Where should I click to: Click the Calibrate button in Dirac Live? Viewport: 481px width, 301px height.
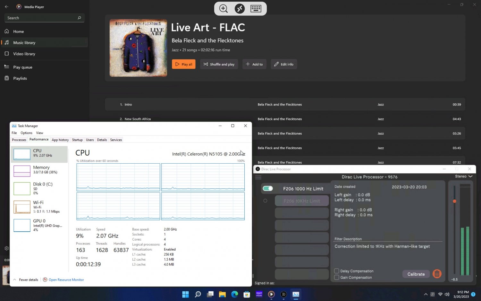416,274
